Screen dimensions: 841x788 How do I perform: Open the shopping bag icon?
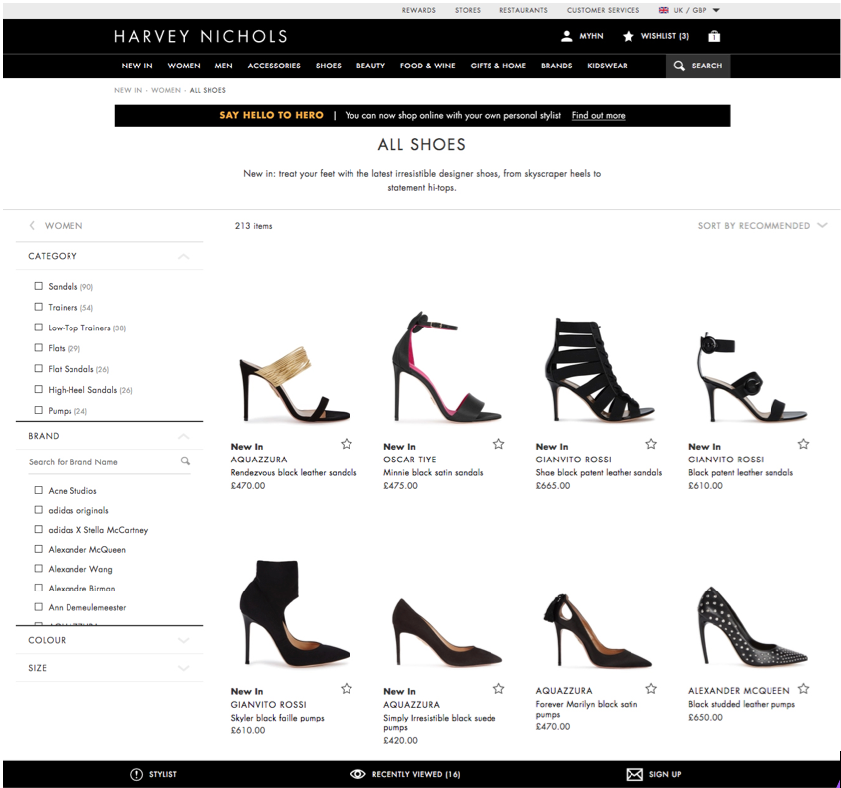point(714,36)
